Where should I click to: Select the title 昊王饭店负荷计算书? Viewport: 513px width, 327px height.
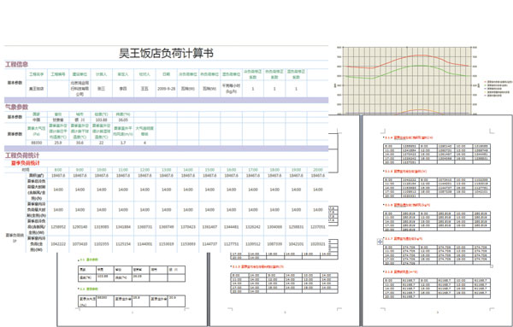coord(166,53)
